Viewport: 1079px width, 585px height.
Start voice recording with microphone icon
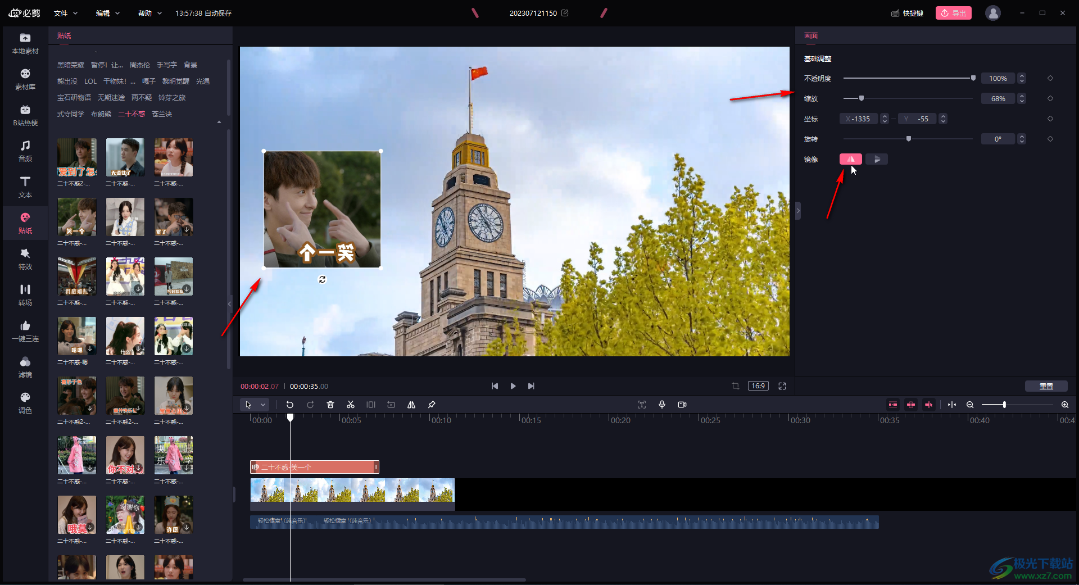click(x=662, y=405)
